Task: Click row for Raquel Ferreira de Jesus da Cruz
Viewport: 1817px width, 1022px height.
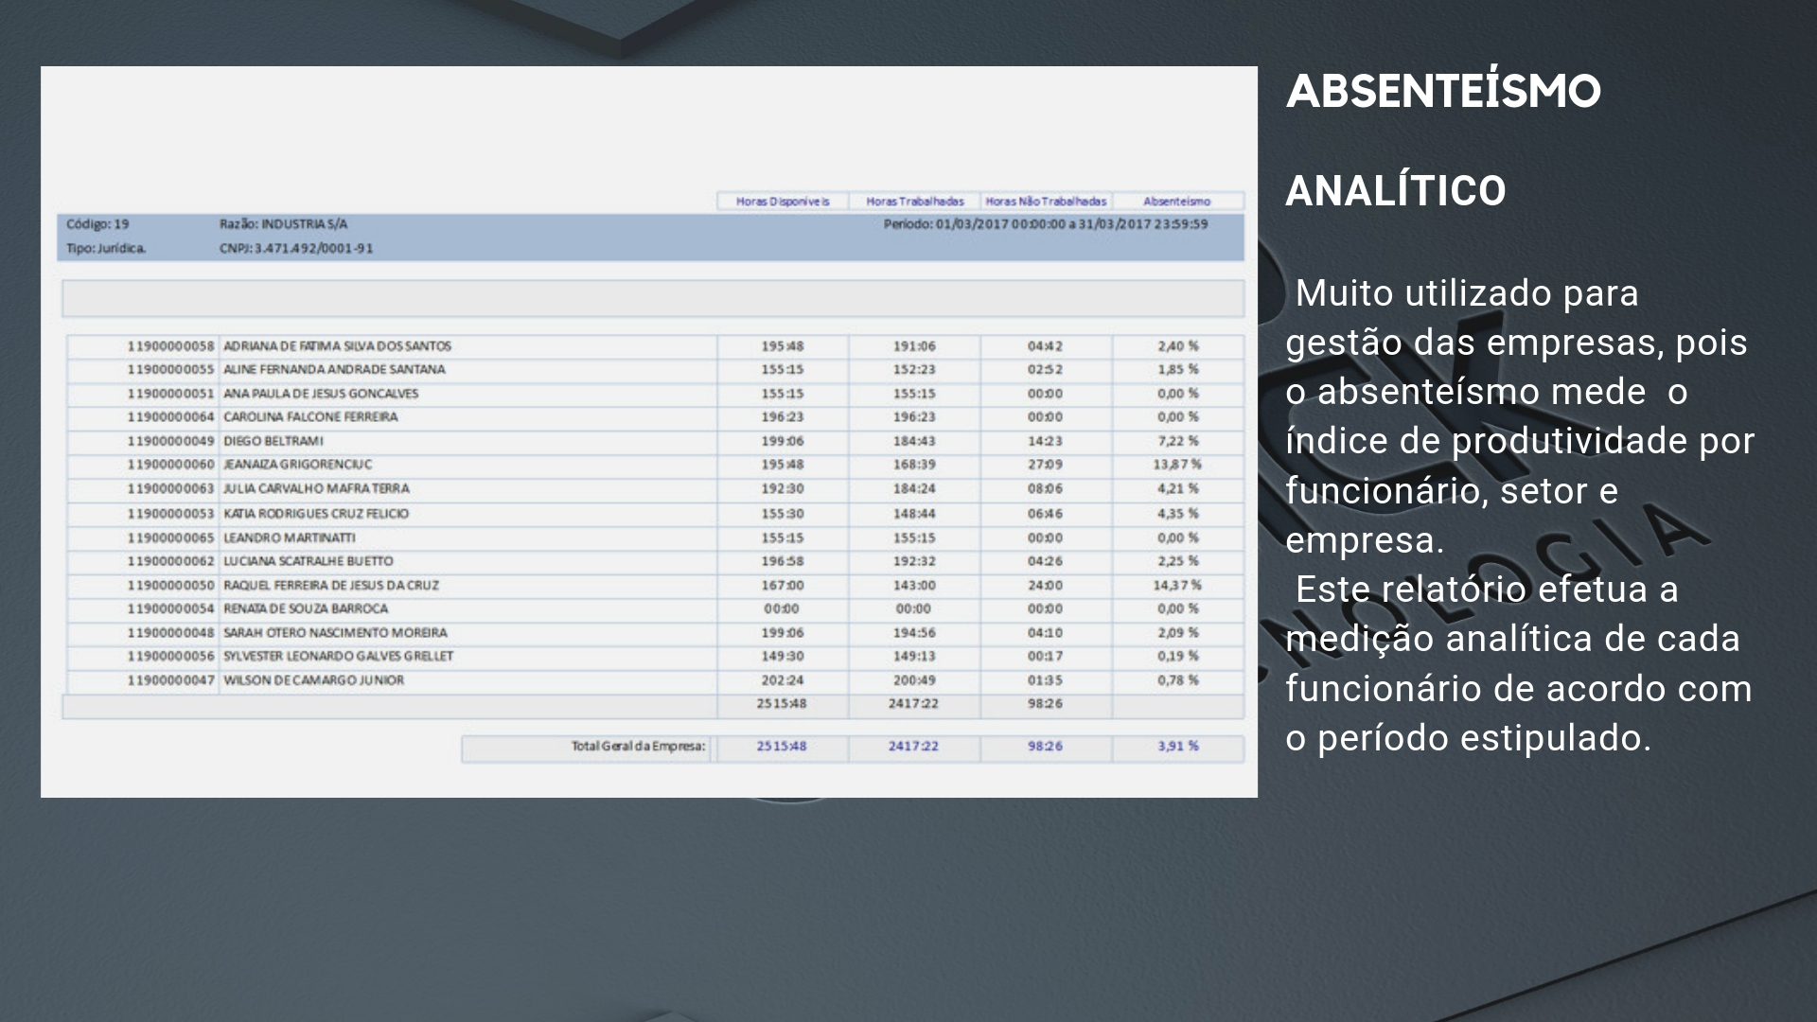Action: tap(330, 586)
